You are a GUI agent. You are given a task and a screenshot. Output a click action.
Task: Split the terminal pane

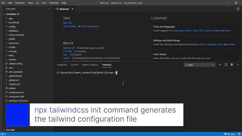tap(226, 65)
